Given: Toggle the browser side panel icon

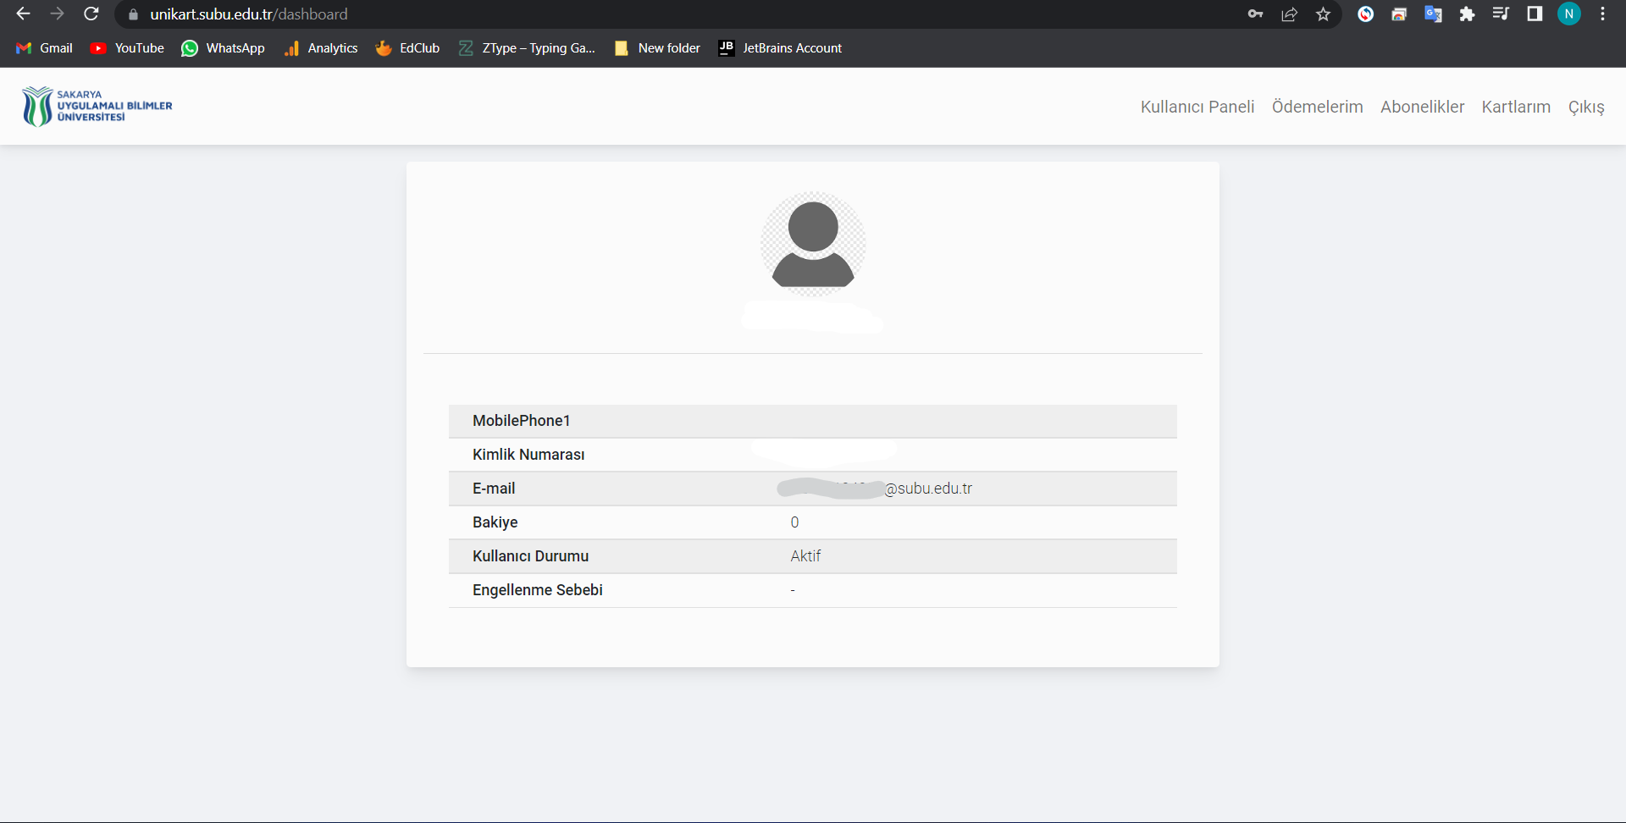Looking at the screenshot, I should click(x=1535, y=14).
